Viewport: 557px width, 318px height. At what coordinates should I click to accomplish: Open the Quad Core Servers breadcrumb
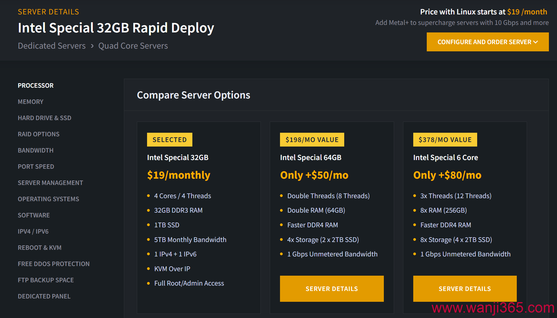coord(133,46)
